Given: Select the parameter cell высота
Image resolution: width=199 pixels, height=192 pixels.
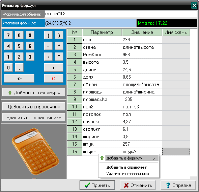Looking at the screenshot, I should click(102, 62).
